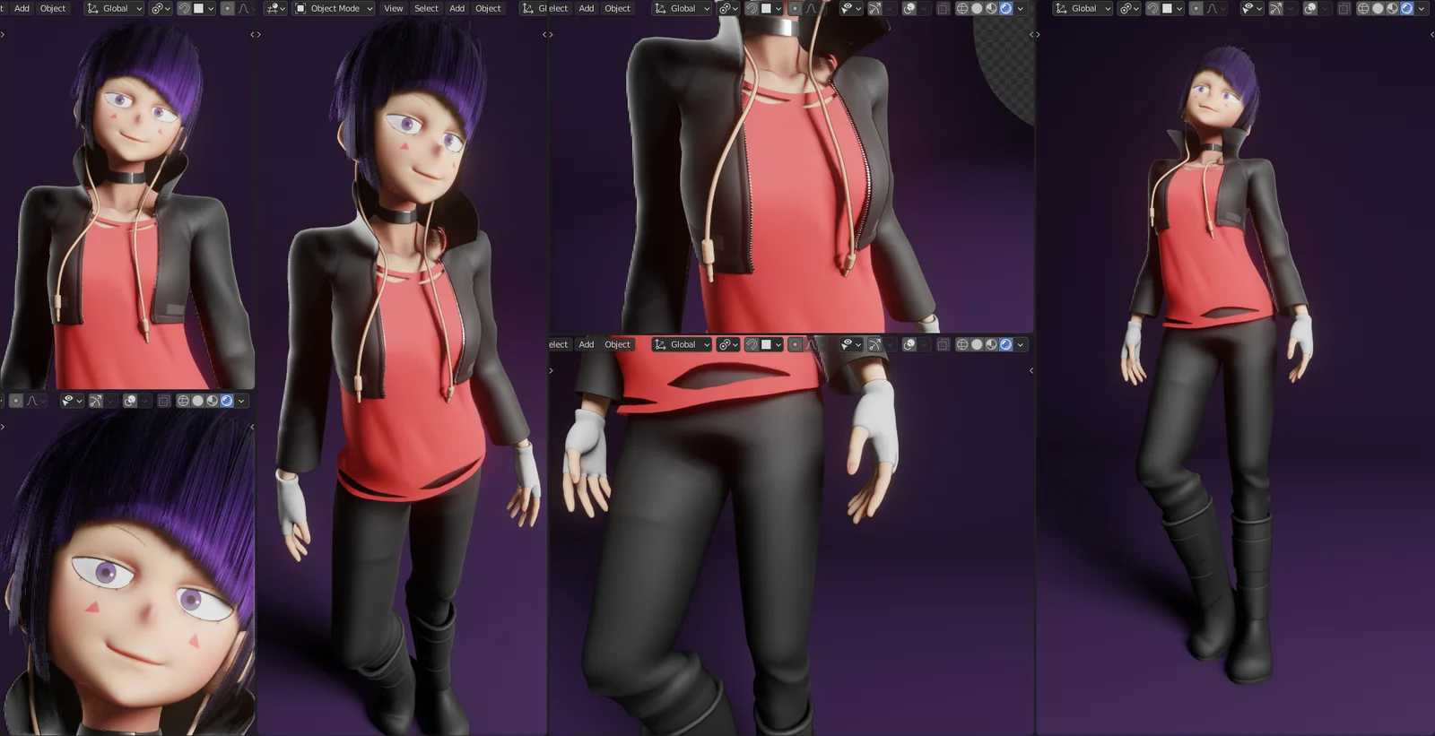Screen dimensions: 1435x736
Task: Open the Object Mode dropdown
Action: point(334,8)
